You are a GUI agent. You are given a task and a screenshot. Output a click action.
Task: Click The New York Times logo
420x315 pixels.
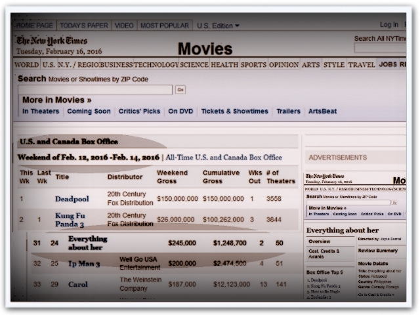(51, 41)
